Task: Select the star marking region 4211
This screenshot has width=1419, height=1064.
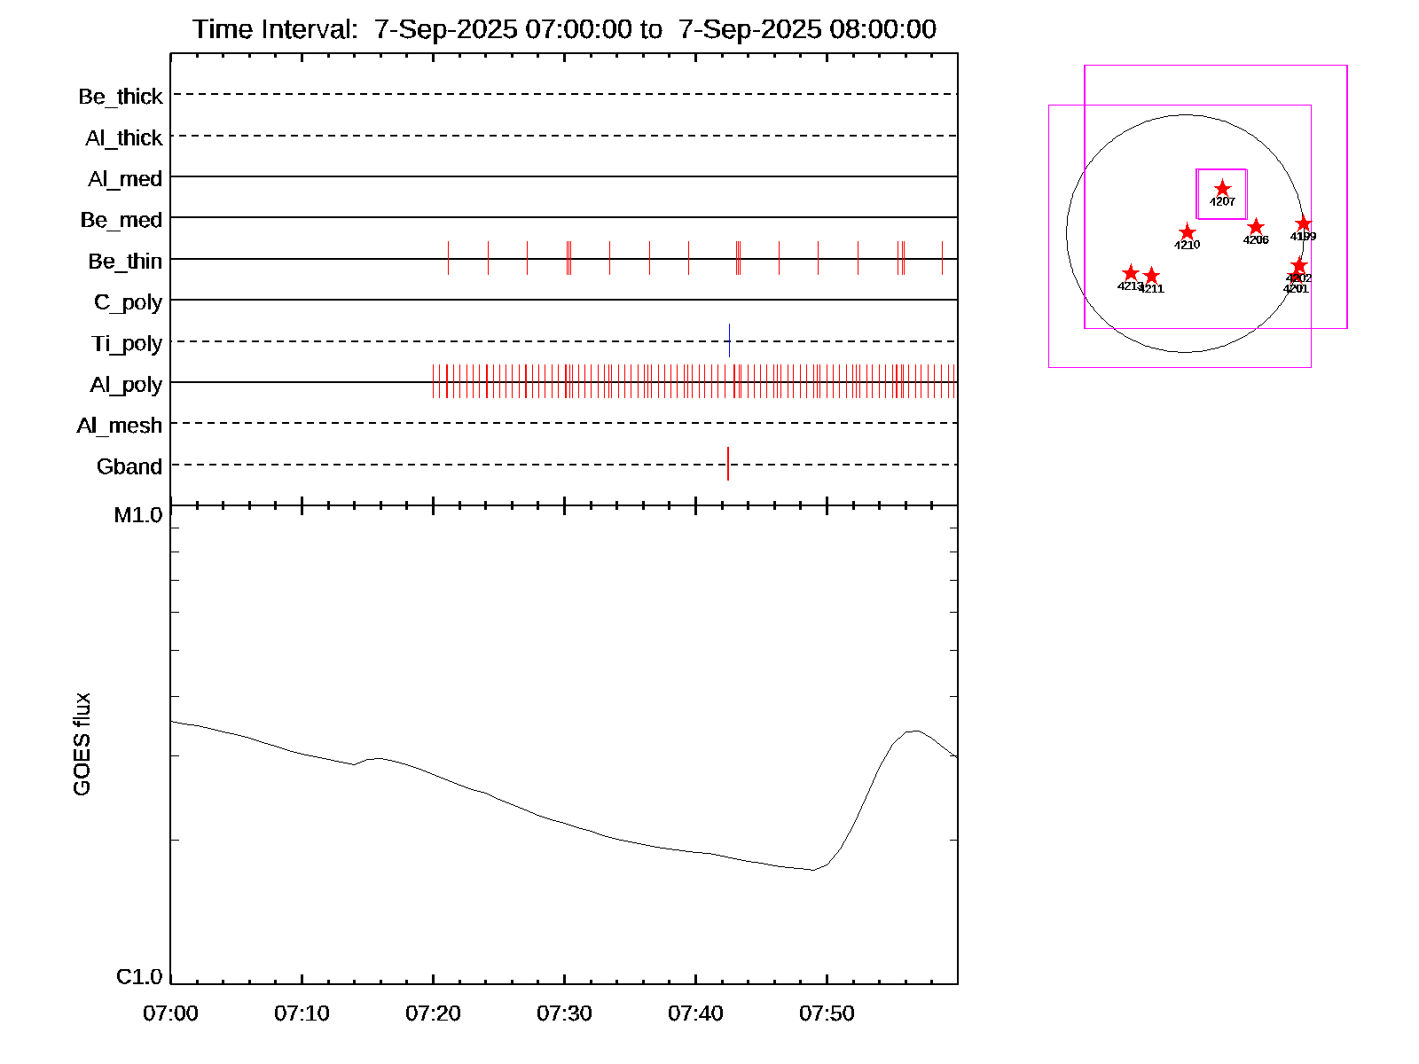Action: point(1151,276)
